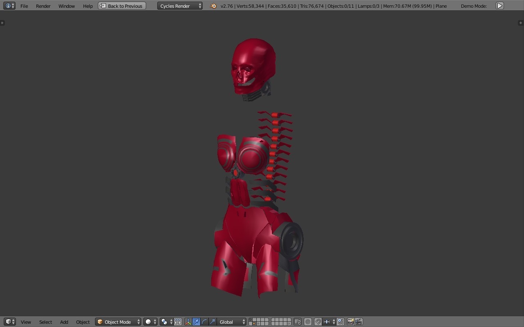Click the snap target grid icon
This screenshot has width=524, height=327.
tap(340, 322)
